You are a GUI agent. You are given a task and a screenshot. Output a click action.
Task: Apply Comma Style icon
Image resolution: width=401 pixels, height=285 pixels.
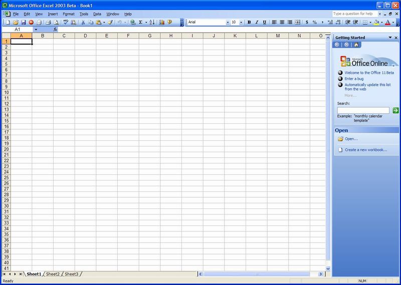coord(322,22)
